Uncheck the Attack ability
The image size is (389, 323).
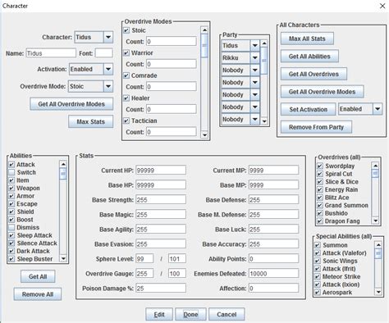coord(11,165)
